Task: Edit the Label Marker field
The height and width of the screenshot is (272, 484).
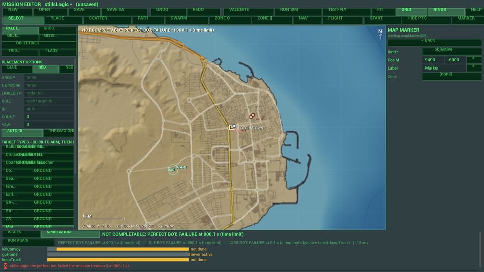Action: [444, 68]
